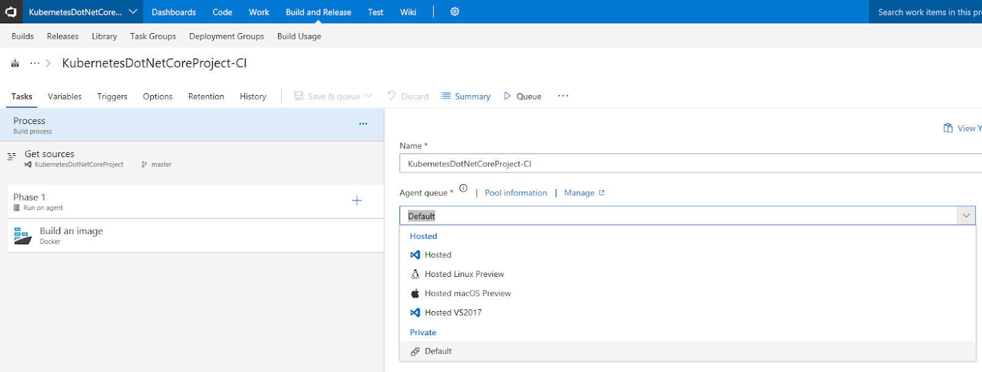
Task: Open the Library page
Action: click(104, 36)
